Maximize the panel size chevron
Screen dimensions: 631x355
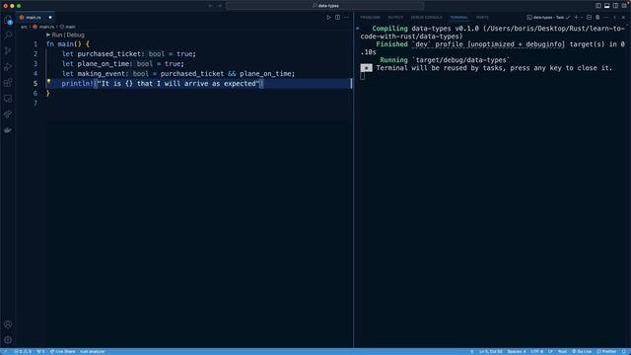[614, 18]
